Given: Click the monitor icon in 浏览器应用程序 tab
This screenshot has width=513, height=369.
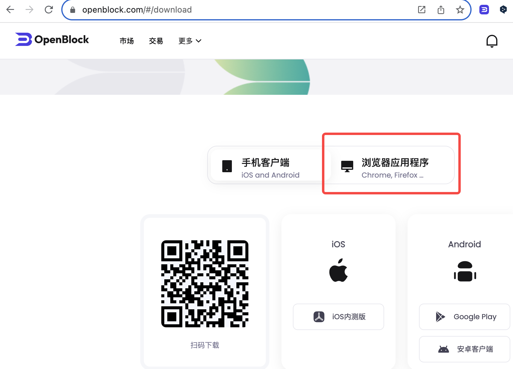Looking at the screenshot, I should click(347, 166).
